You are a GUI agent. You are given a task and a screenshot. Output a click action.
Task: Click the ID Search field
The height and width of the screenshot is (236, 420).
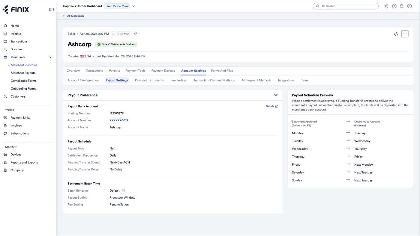click(346, 6)
